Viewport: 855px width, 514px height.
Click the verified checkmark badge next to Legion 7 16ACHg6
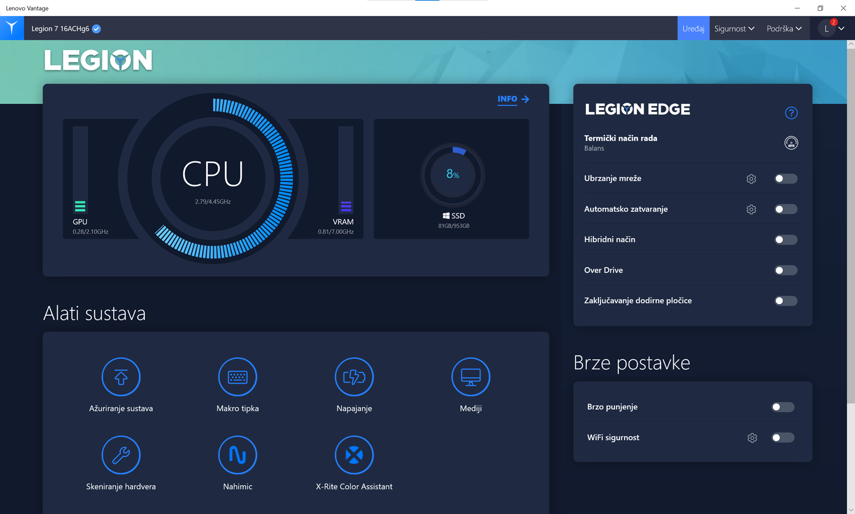pos(96,29)
